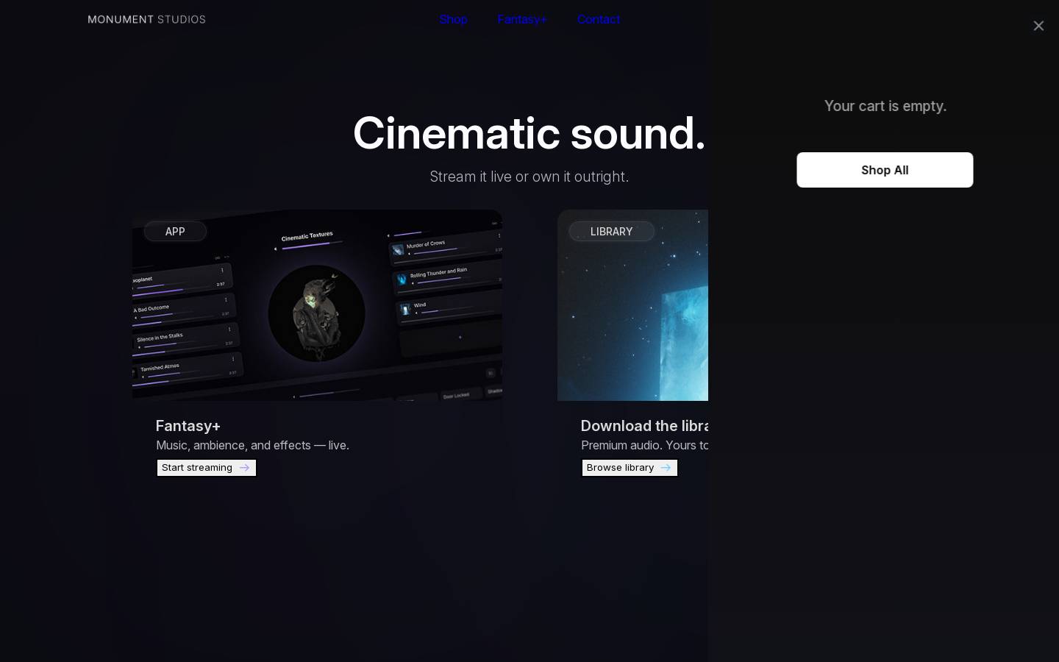This screenshot has height=662, width=1059.
Task: Click the Shop All button
Action: point(885,170)
